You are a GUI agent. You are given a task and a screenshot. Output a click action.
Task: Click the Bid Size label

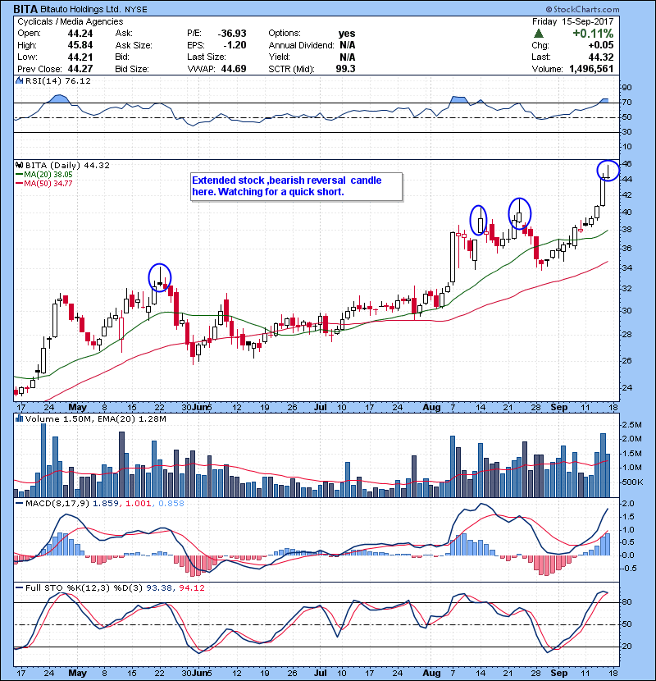132,69
